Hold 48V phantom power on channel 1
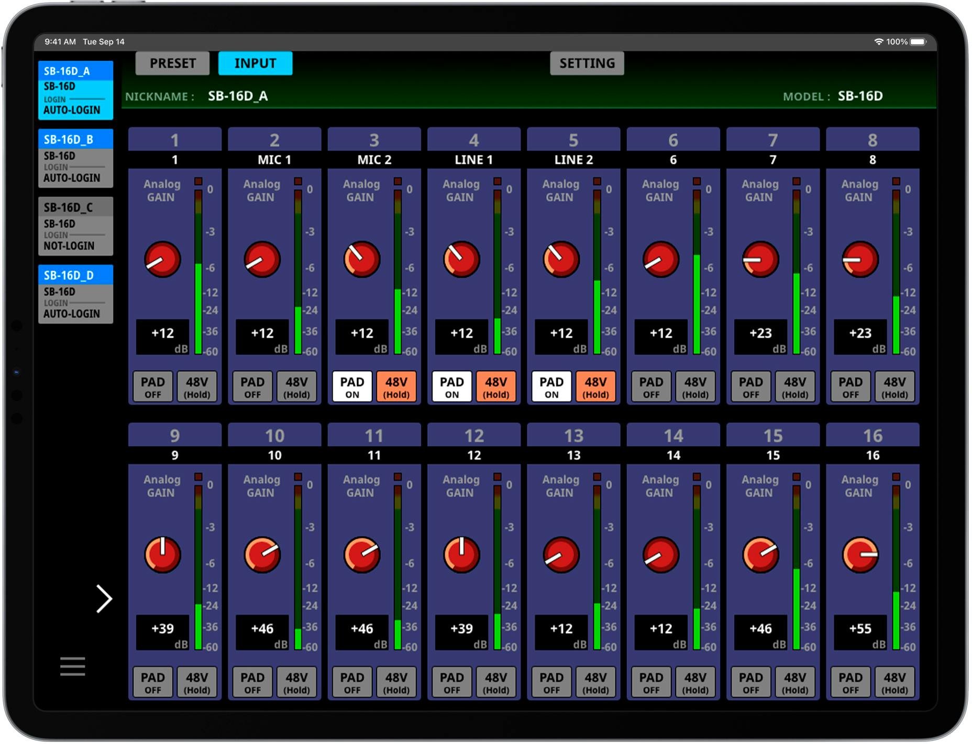Image resolution: width=972 pixels, height=744 pixels. tap(197, 386)
